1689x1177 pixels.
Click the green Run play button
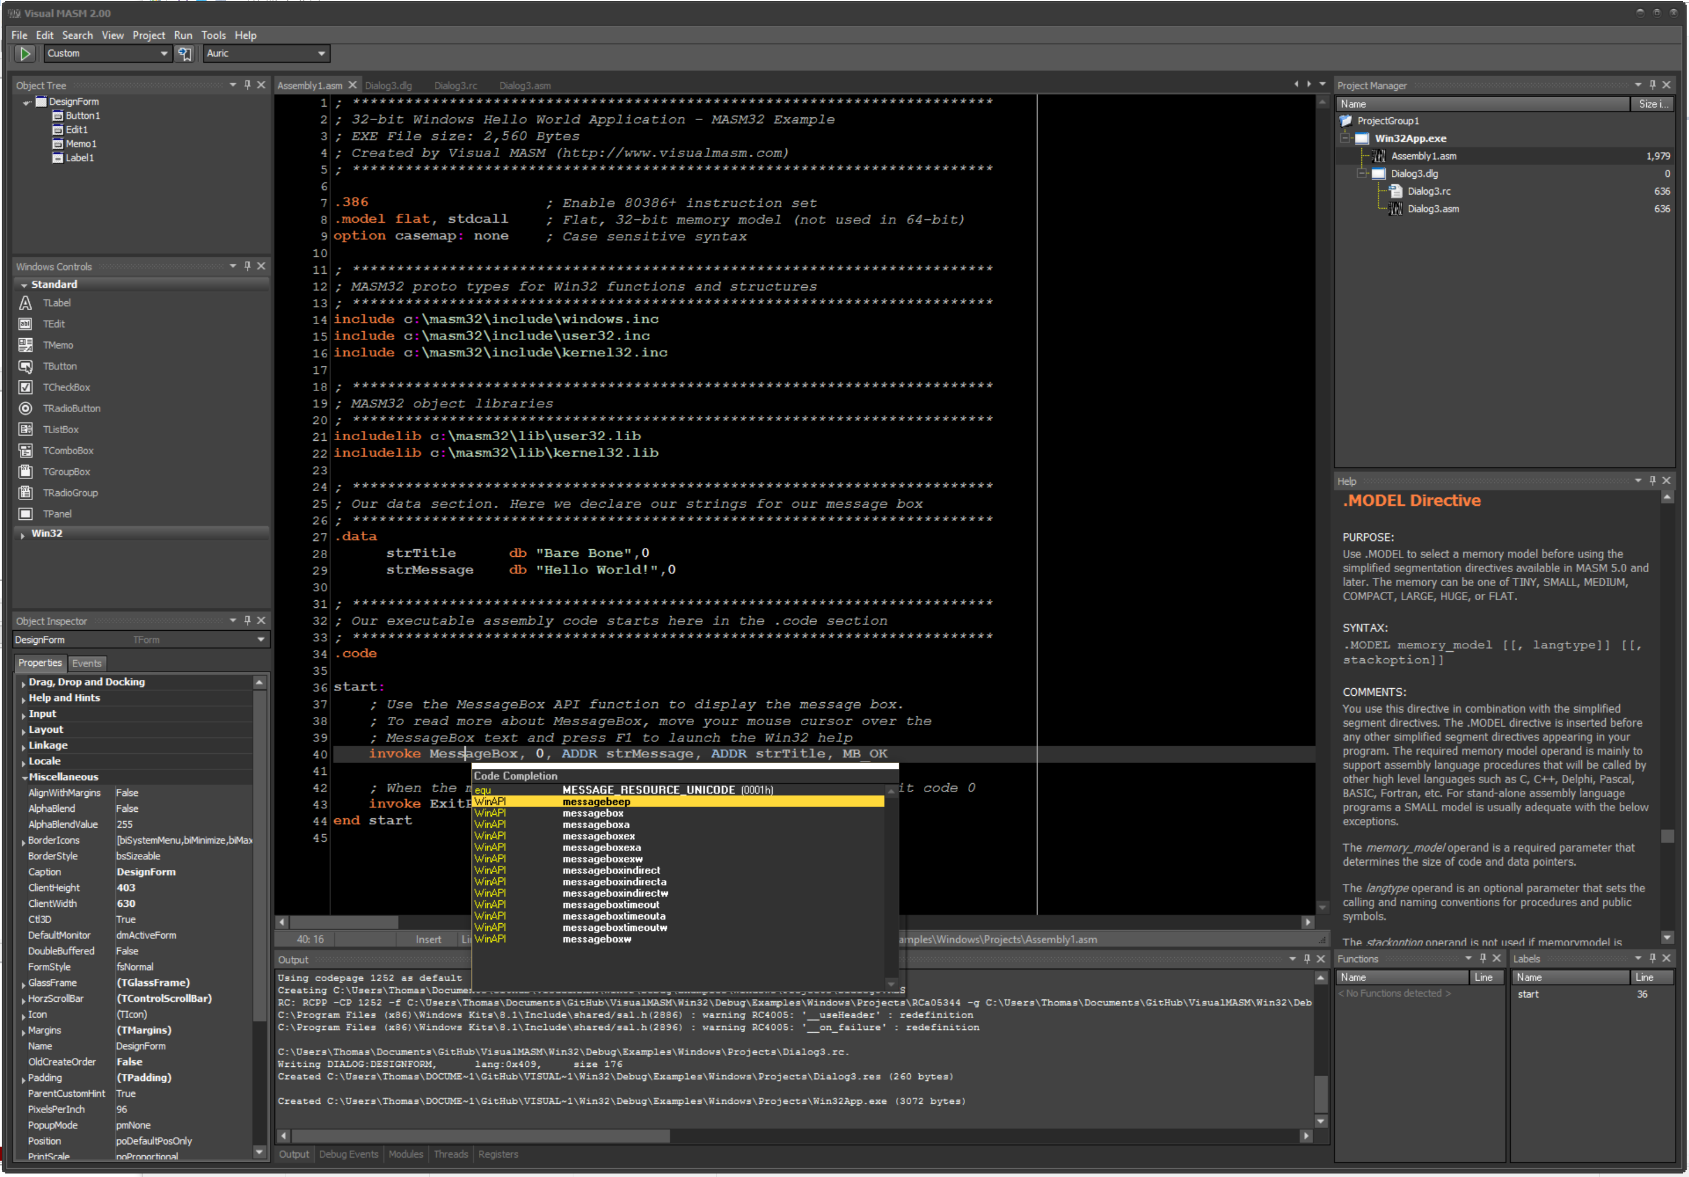coord(25,53)
